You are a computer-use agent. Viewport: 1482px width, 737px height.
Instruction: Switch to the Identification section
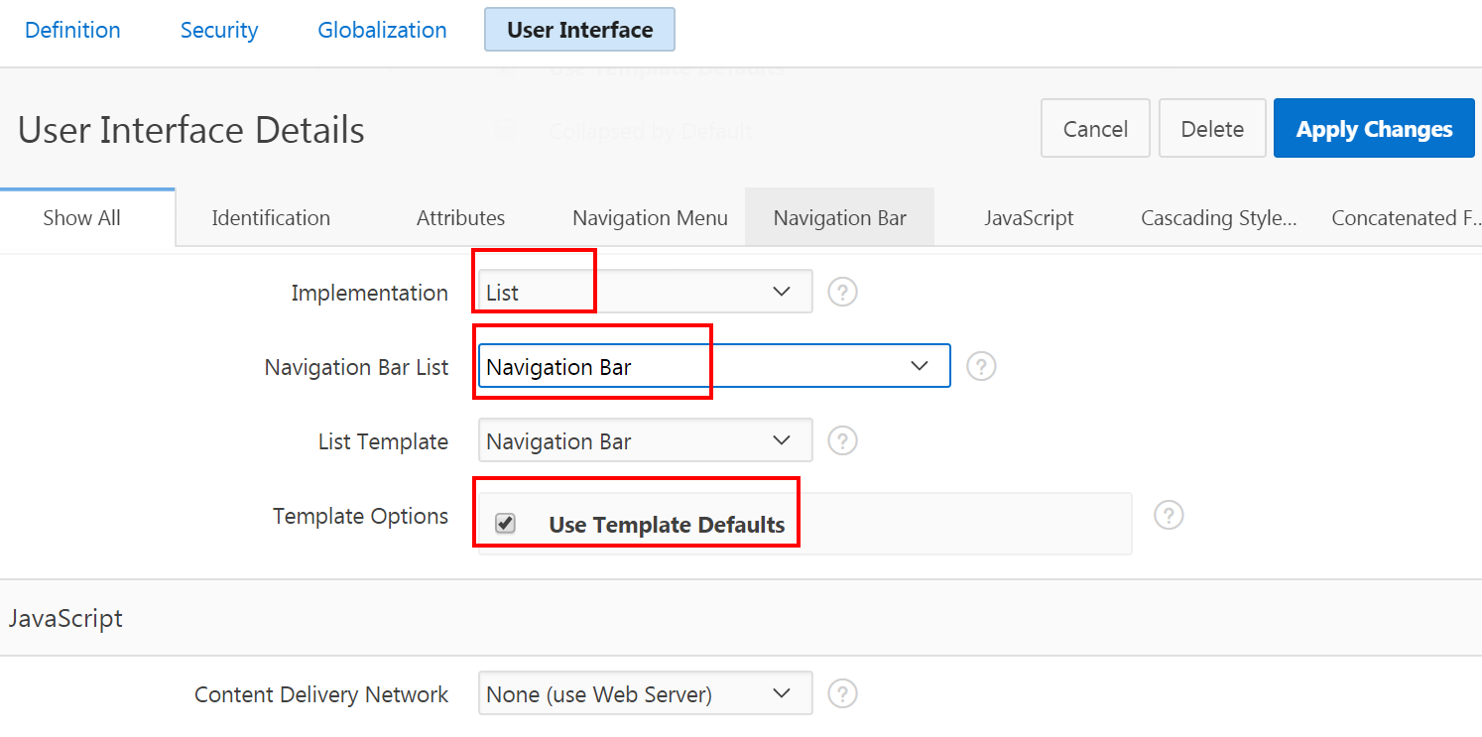coord(270,217)
